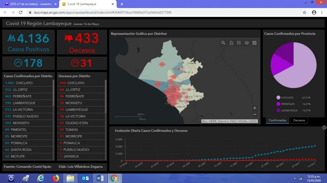Open the map layers visibility icon
The image size is (327, 183).
point(247,43)
